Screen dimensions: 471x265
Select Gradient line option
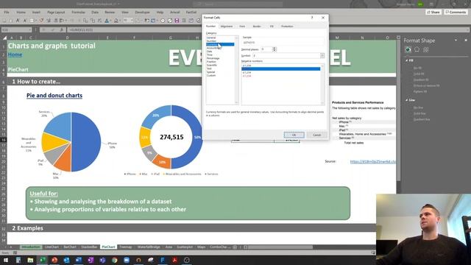tap(421, 119)
